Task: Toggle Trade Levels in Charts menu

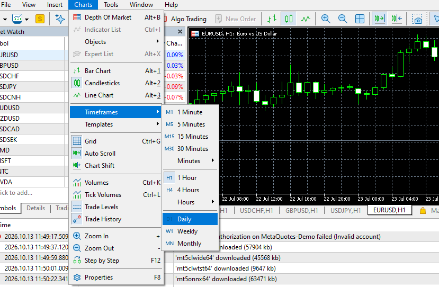Action: click(116, 207)
